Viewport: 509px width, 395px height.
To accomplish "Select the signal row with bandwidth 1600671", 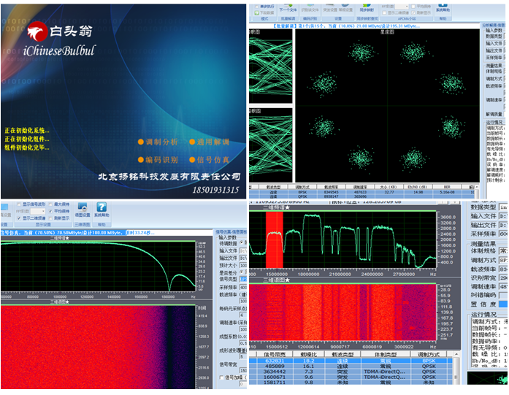I will pyautogui.click(x=351, y=377).
